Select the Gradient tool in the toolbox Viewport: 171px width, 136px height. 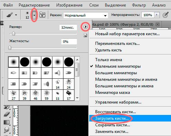pyautogui.click(x=7, y=122)
